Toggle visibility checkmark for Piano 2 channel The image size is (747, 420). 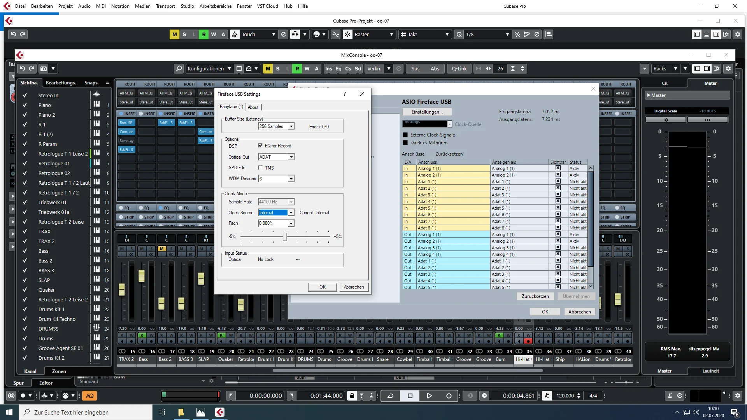pos(25,115)
